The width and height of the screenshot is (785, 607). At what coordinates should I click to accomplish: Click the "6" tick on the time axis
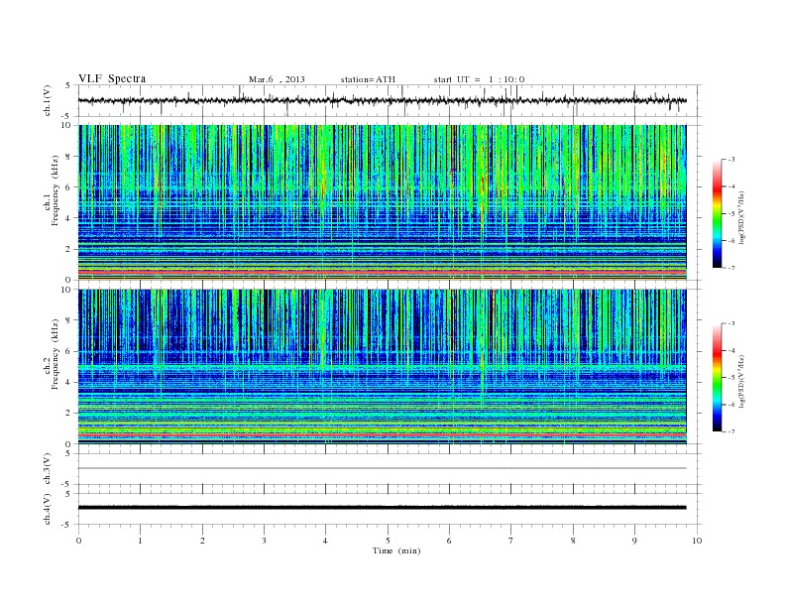click(449, 541)
